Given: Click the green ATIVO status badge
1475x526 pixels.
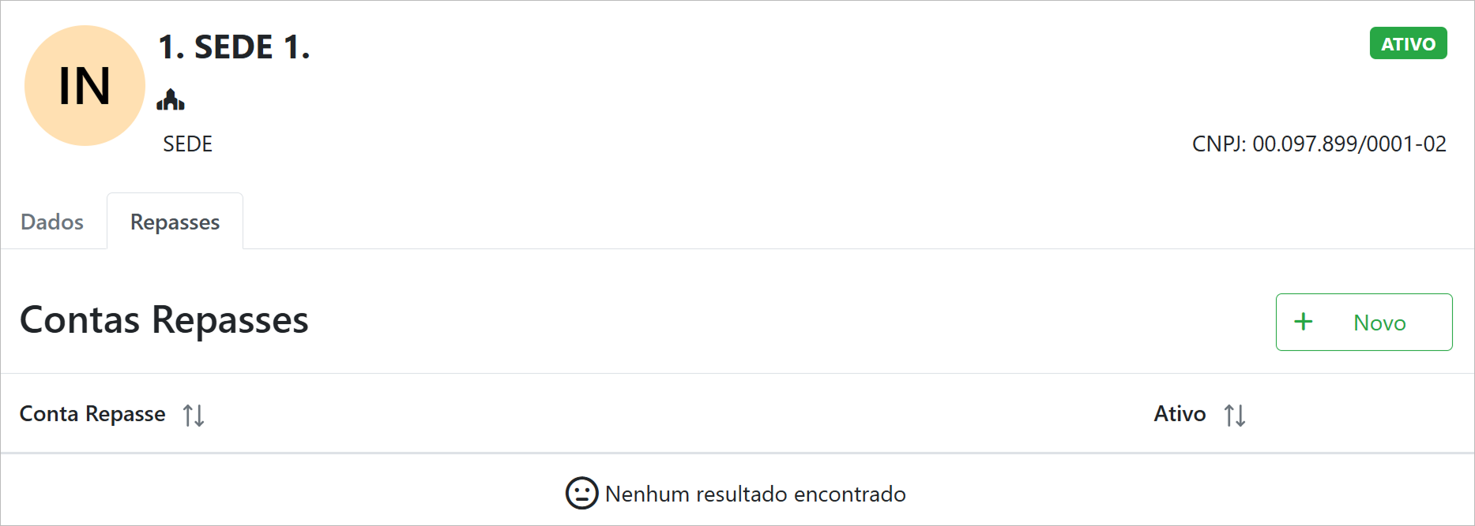Looking at the screenshot, I should click(1408, 43).
